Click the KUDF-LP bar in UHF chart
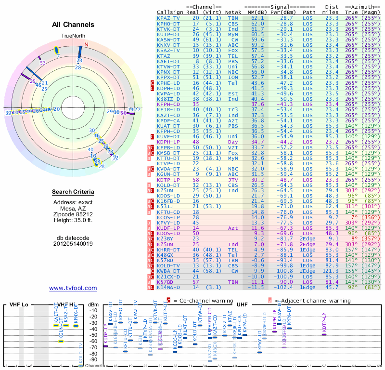 pyautogui.click(x=105, y=346)
